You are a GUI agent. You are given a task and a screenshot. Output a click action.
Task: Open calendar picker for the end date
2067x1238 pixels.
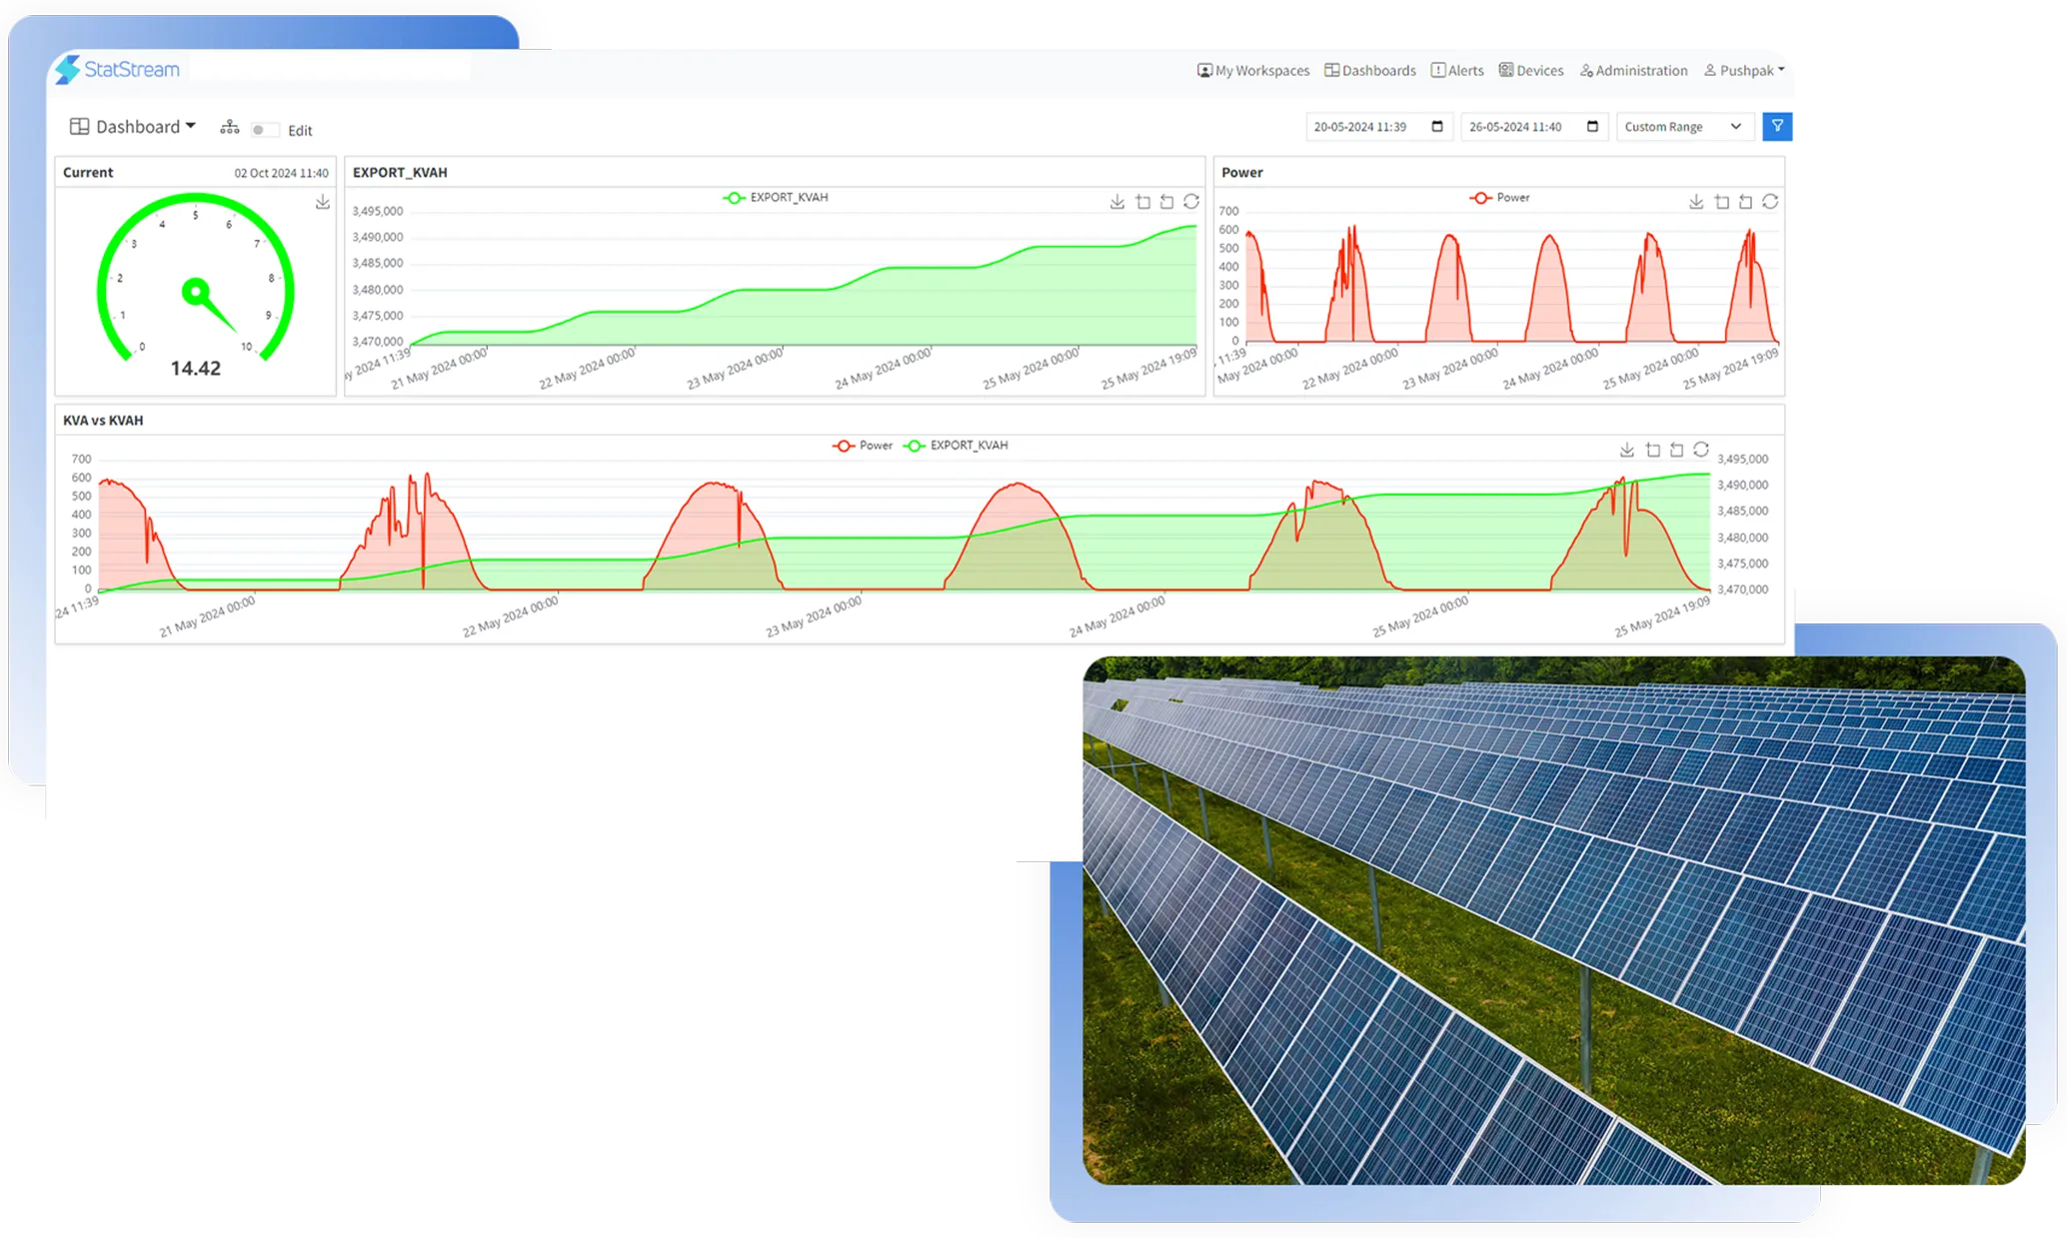click(x=1592, y=126)
